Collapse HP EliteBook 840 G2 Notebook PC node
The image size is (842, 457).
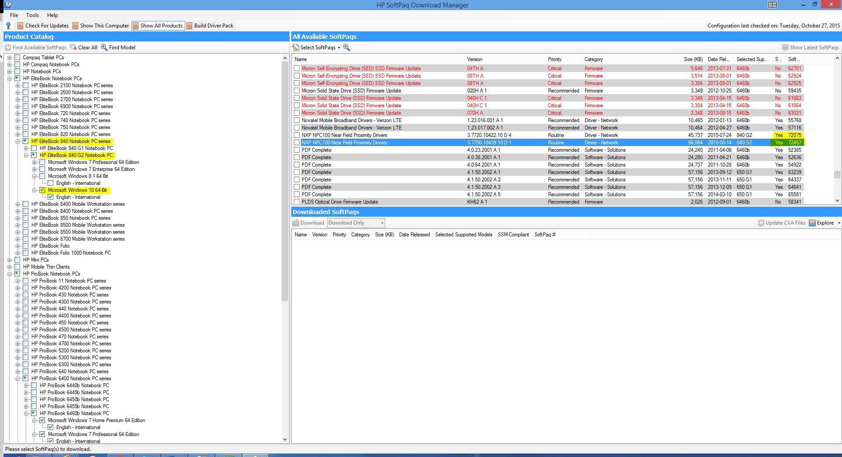point(26,155)
